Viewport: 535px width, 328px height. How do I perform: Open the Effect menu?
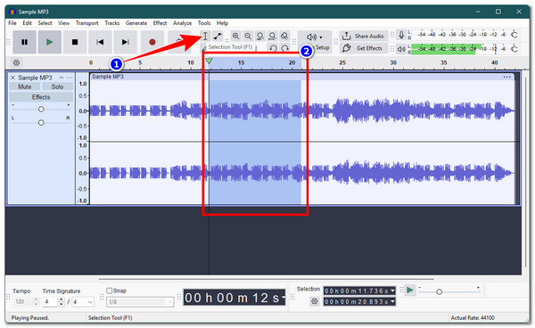pos(160,23)
